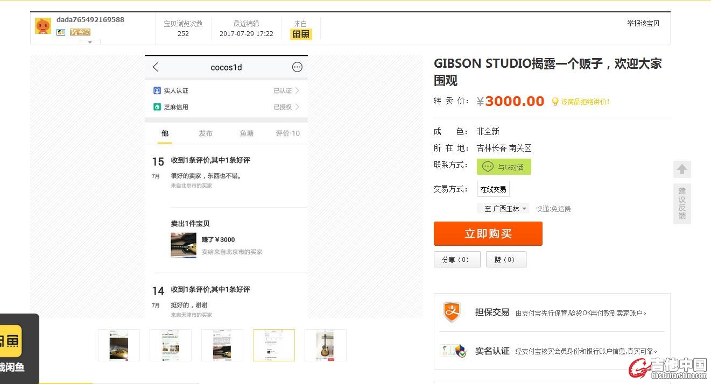Click the 2017-07-29 17:22 edit time
This screenshot has height=384, width=711.
(x=247, y=33)
